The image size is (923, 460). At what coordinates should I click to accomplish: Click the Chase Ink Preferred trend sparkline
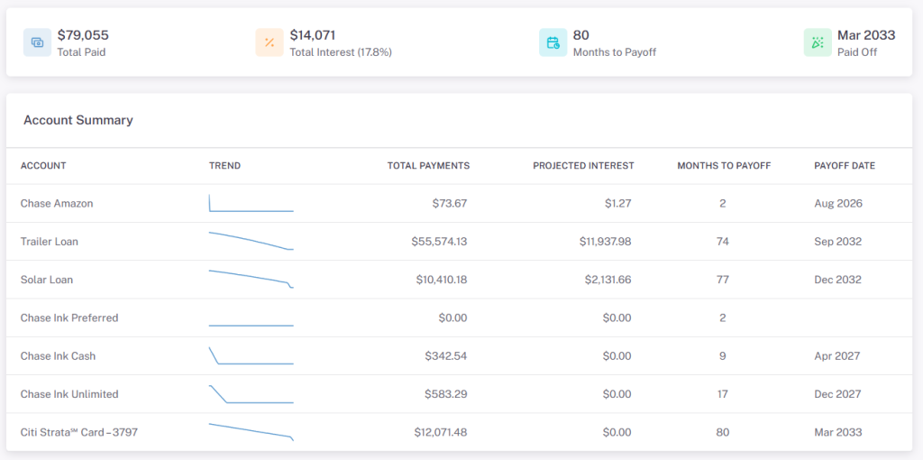[251, 325]
